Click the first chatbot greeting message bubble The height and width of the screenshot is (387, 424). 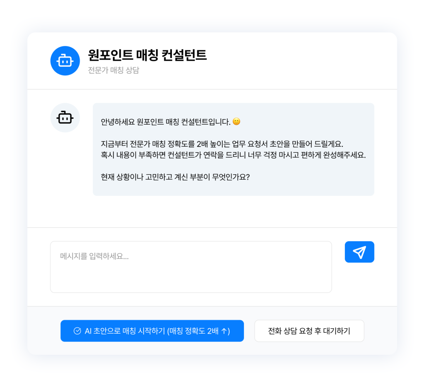(x=233, y=149)
